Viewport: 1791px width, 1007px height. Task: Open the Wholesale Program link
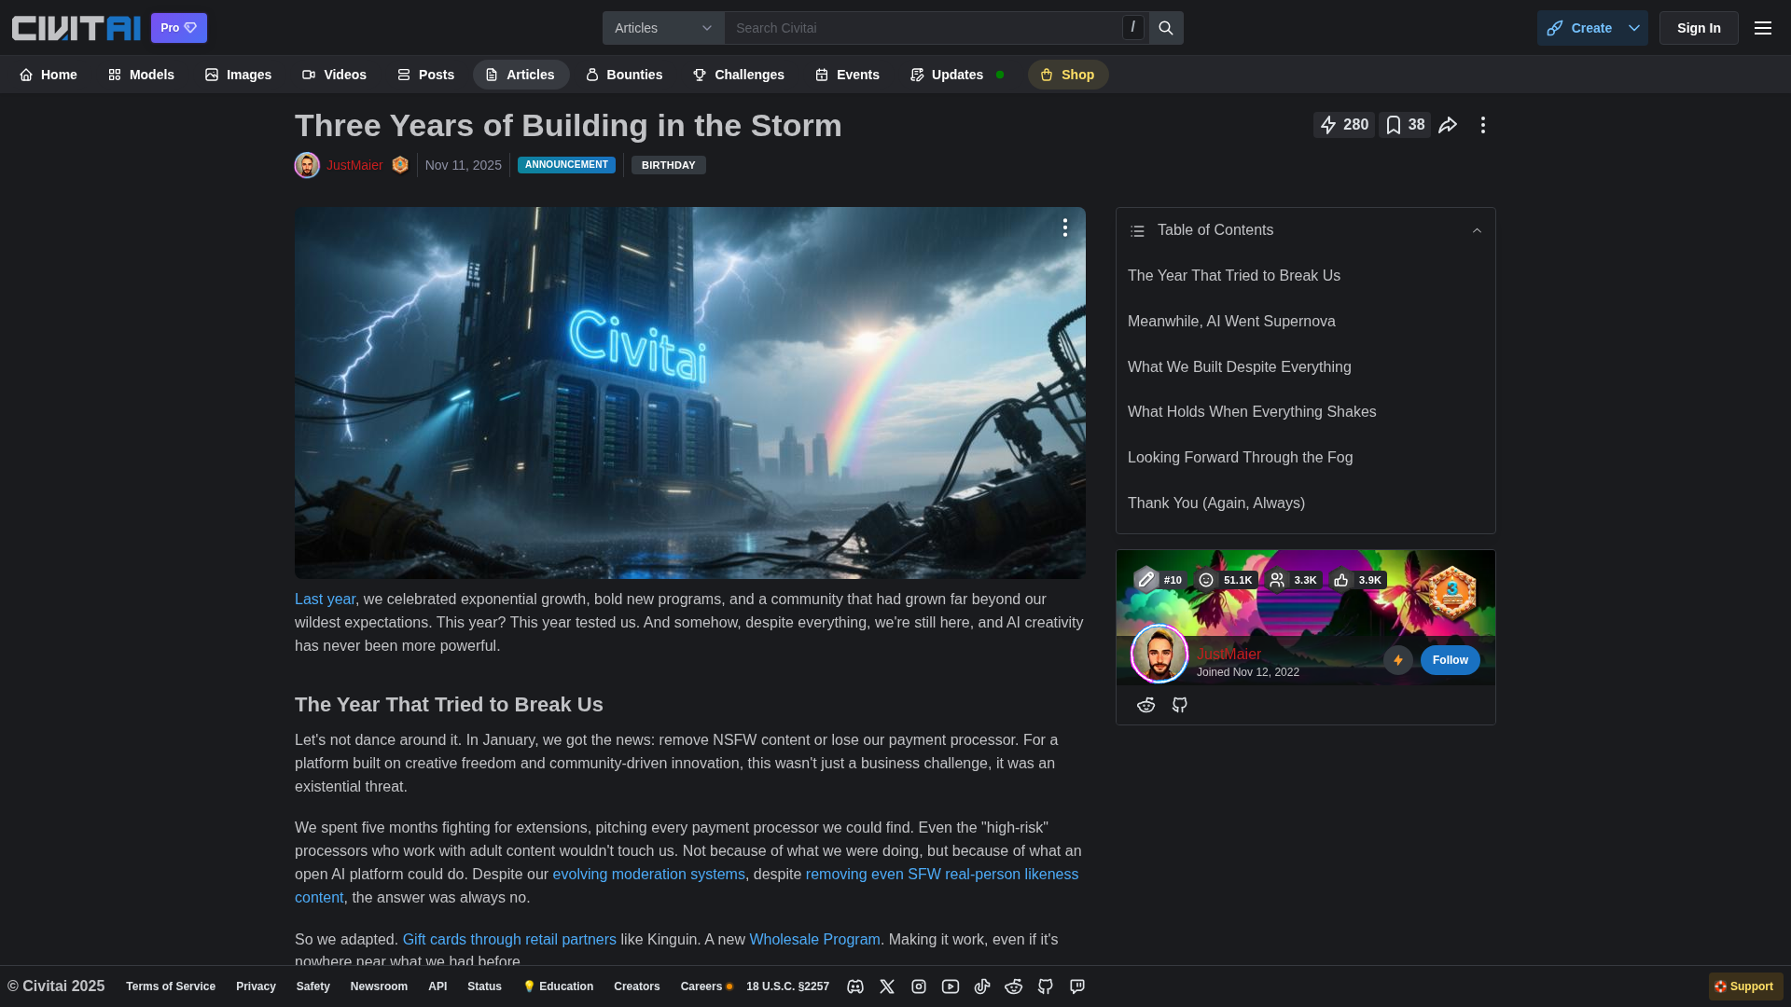click(x=814, y=940)
